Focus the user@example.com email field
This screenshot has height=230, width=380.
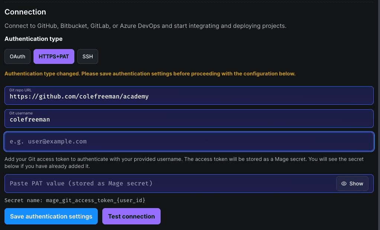point(189,142)
